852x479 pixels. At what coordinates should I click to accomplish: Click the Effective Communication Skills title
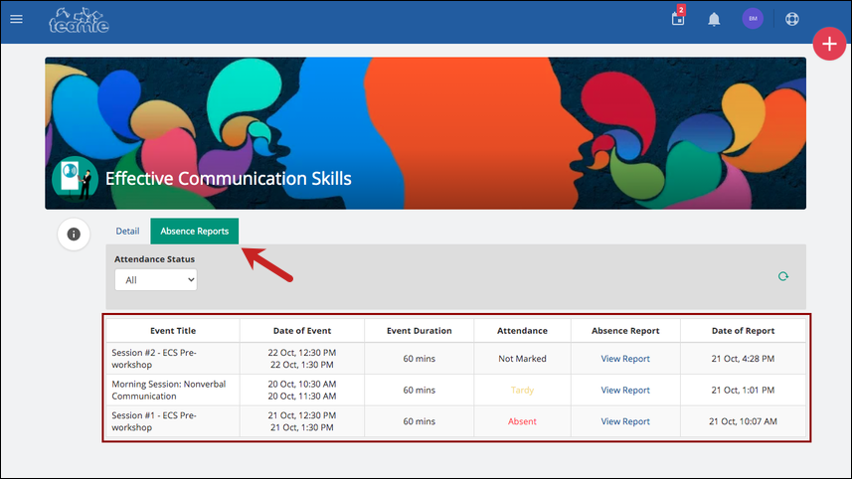229,179
